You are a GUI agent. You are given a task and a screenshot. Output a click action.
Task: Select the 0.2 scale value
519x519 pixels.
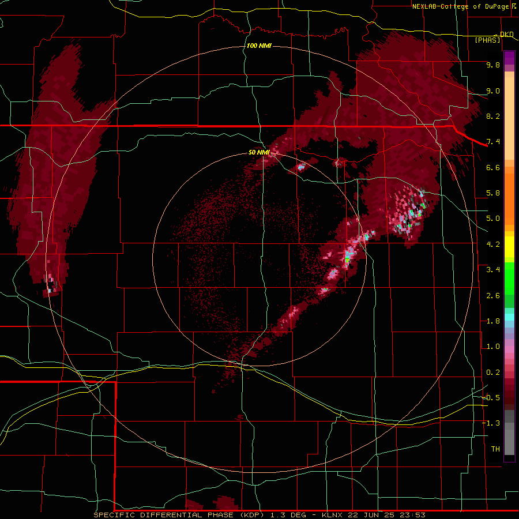coord(493,373)
